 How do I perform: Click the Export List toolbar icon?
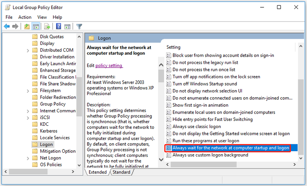[x=47, y=26]
